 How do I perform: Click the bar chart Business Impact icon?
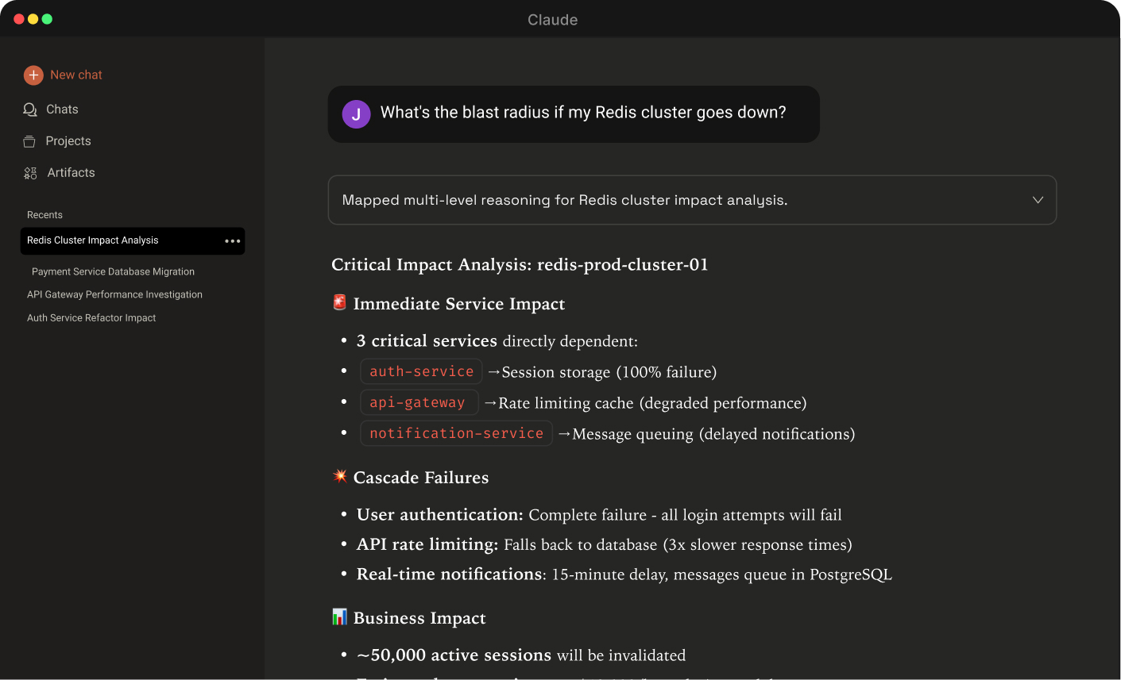(339, 617)
